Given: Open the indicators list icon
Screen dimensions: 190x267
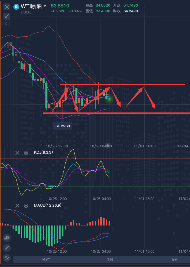Looking at the screenshot, I should 7,258.
